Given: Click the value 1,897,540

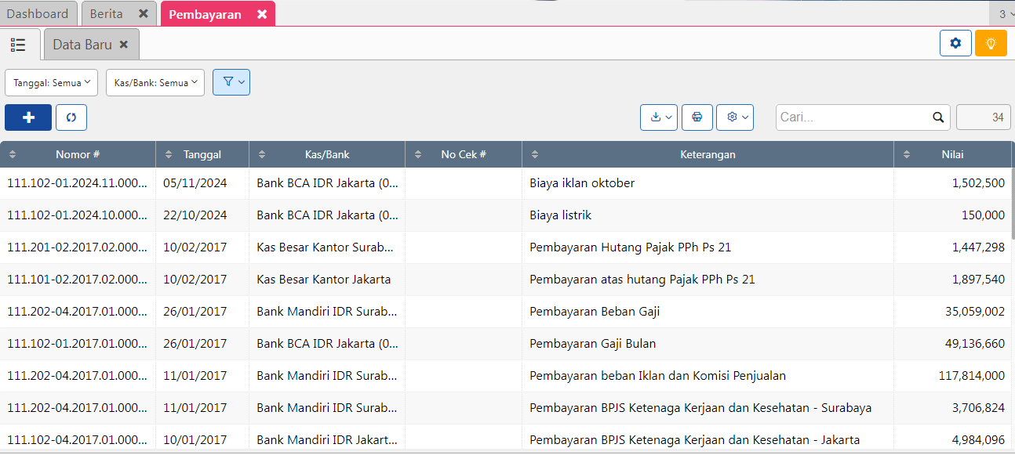Looking at the screenshot, I should pyautogui.click(x=978, y=280).
